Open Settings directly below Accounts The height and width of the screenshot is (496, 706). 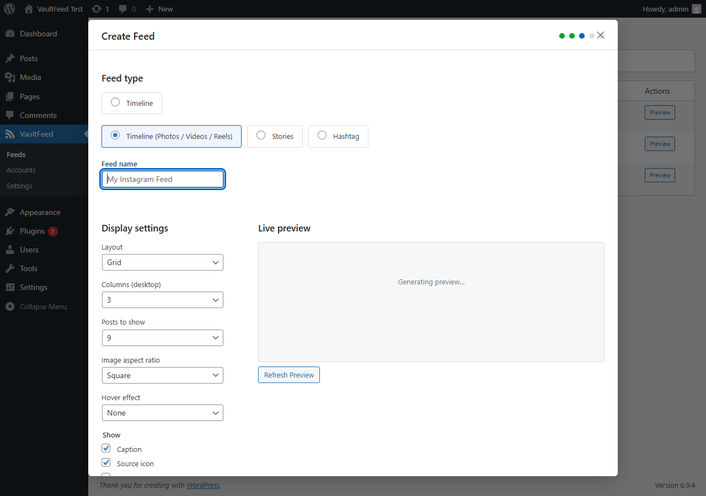pos(19,186)
